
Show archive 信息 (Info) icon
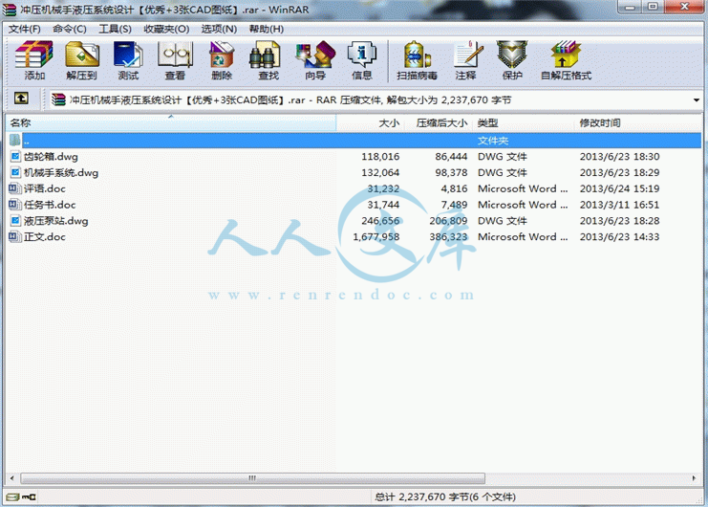coord(362,60)
